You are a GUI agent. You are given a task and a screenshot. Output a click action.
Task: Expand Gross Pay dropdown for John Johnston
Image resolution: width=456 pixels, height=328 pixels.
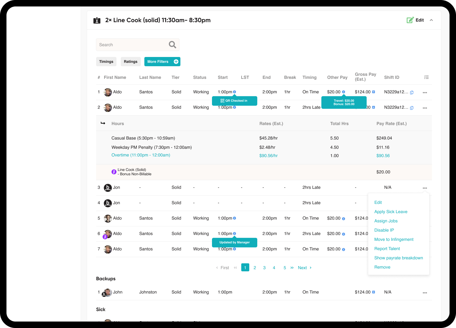(x=373, y=292)
